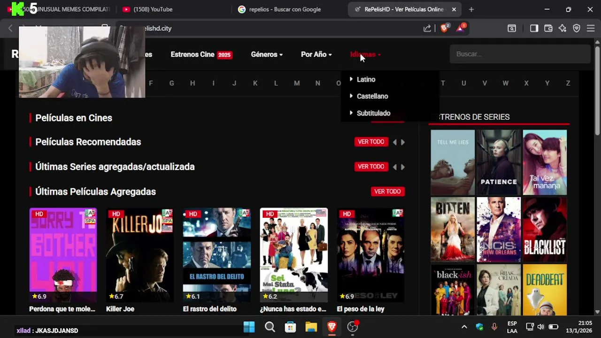Select Subtitulado language option
This screenshot has width=601, height=338.
[373, 113]
